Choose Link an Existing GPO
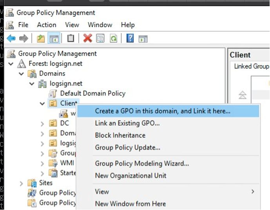The height and width of the screenshot is (210, 270). tap(168, 123)
